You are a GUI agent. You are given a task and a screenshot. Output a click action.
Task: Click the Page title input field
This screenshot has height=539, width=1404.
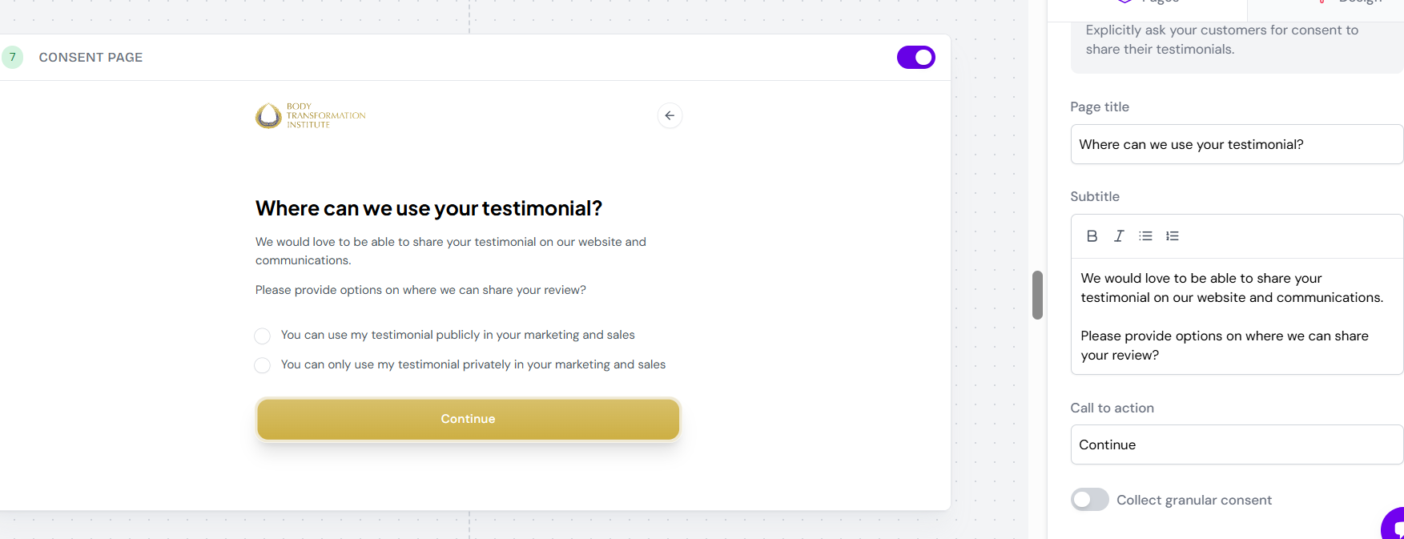(1237, 144)
